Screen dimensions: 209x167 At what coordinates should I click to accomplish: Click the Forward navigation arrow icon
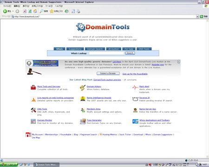coord(17,11)
